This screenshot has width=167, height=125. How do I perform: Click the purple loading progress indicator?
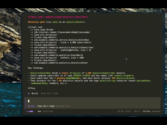[x=29, y=111]
